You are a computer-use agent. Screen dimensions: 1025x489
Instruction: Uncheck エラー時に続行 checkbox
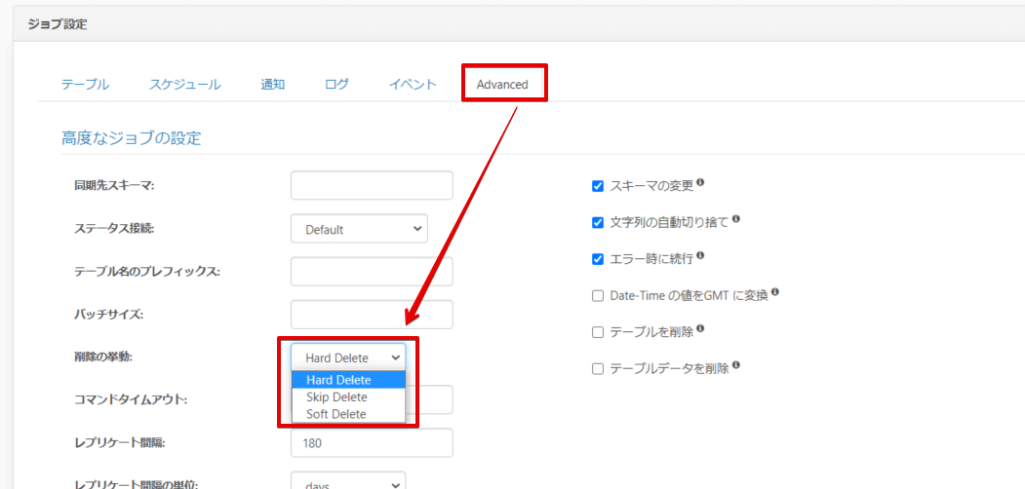coord(597,259)
